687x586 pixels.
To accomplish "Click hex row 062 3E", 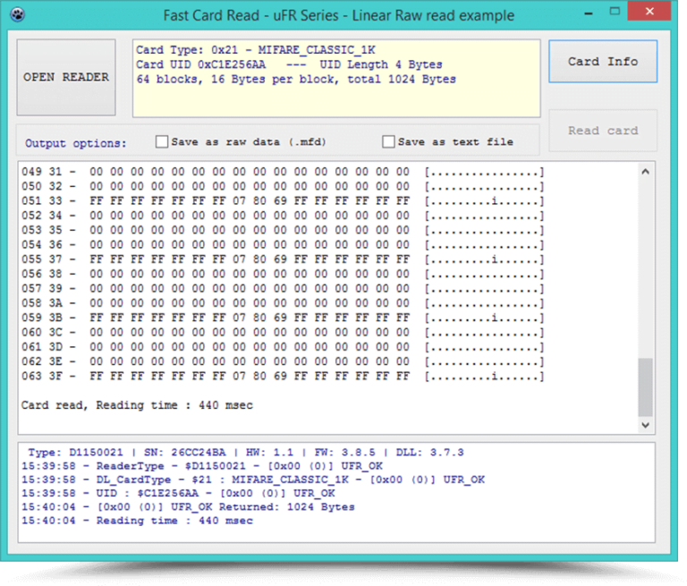I will pyautogui.click(x=283, y=361).
